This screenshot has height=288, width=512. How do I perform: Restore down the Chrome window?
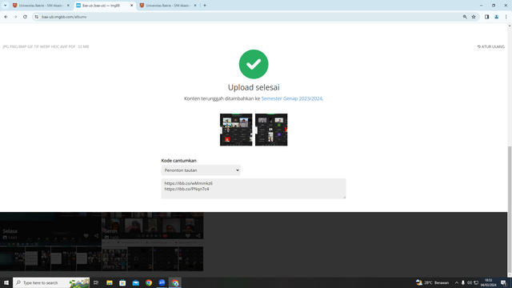point(494,6)
